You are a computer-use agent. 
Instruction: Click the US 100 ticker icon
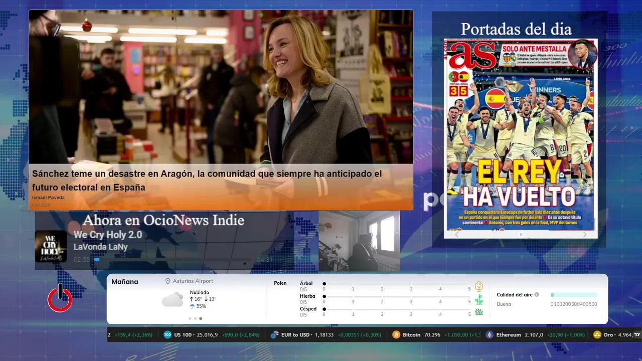168,334
